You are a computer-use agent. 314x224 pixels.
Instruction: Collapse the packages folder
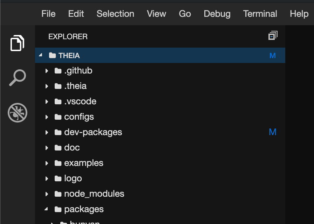pyautogui.click(x=47, y=209)
